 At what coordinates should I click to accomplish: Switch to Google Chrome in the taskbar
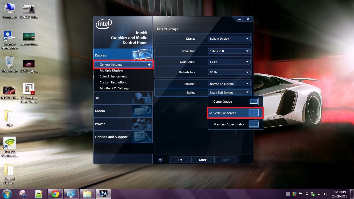55,194
